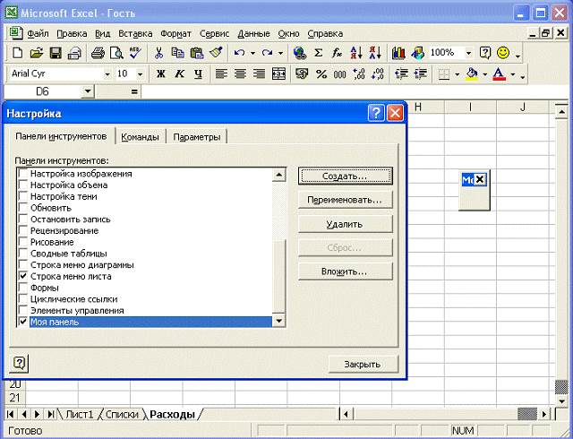Click the Paste clipboard icon
This screenshot has width=573, height=439.
[197, 54]
